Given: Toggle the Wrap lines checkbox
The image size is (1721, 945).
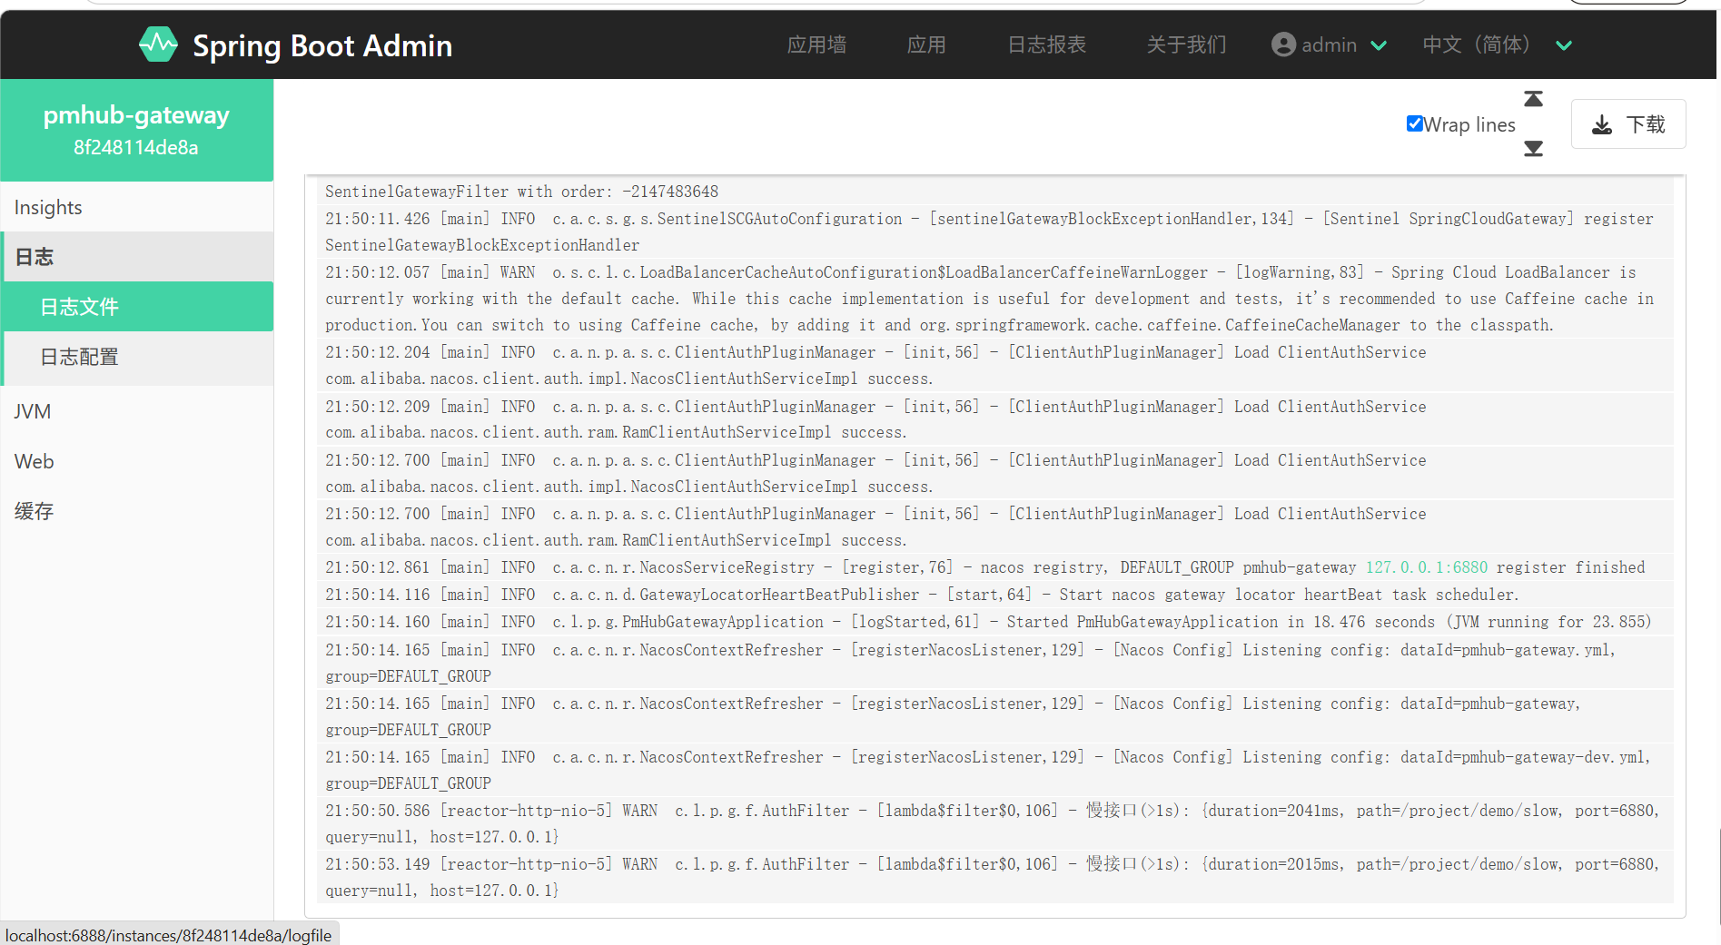Looking at the screenshot, I should point(1414,124).
